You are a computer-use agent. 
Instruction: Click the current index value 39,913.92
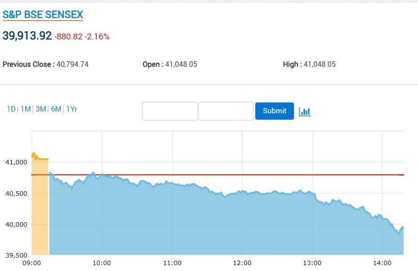(x=27, y=36)
